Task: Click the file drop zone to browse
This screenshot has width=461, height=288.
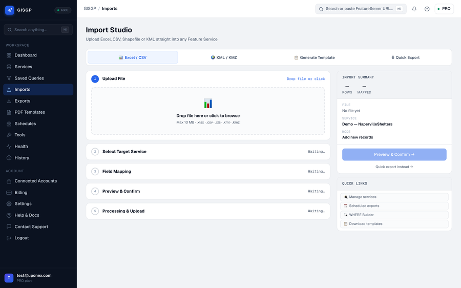Action: point(208,111)
